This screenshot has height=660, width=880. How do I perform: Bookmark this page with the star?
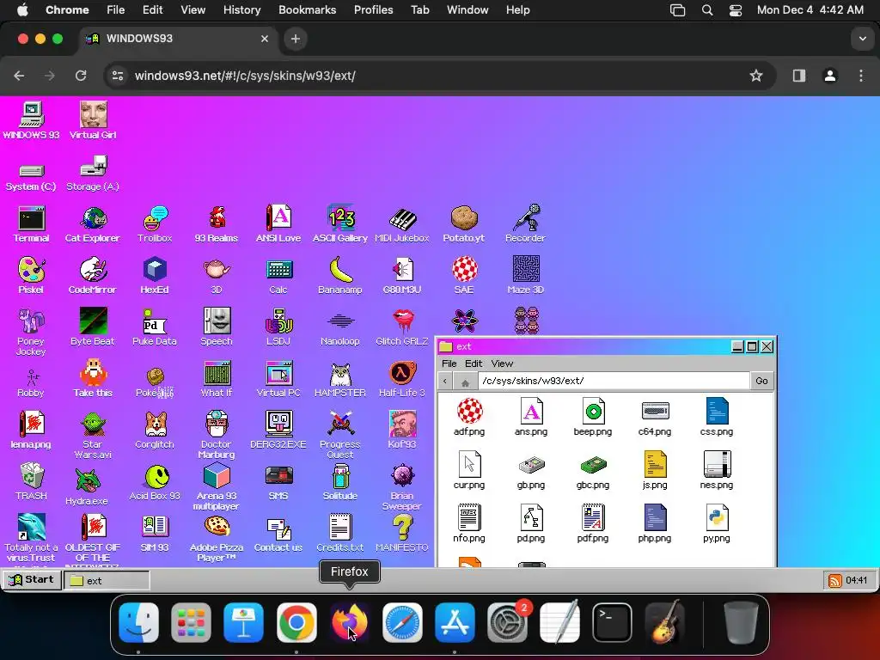coord(756,76)
